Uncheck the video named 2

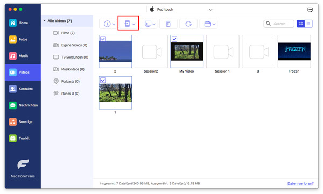pyautogui.click(x=103, y=39)
